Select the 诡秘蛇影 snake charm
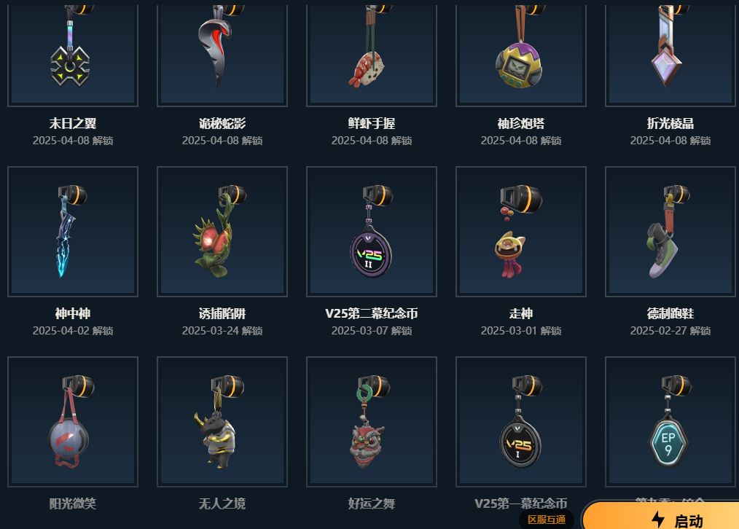This screenshot has width=739, height=529. [x=222, y=53]
